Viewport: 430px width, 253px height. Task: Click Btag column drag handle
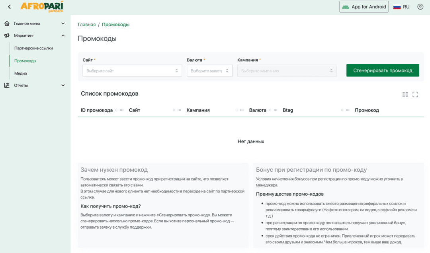(348, 110)
